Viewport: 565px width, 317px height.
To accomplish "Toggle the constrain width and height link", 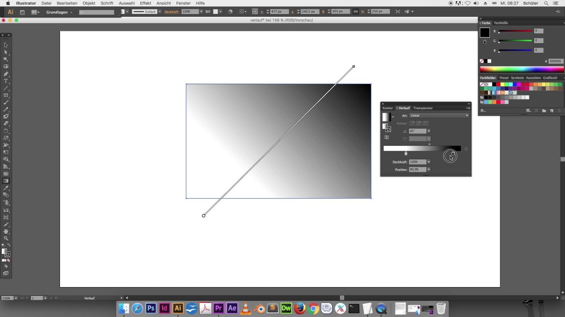I will [x=356, y=12].
